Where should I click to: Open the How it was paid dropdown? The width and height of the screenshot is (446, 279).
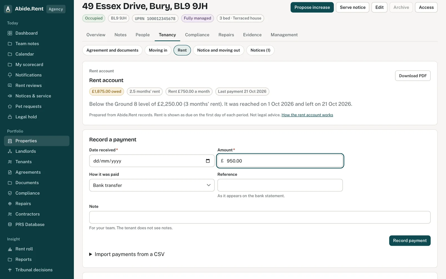tap(152, 185)
